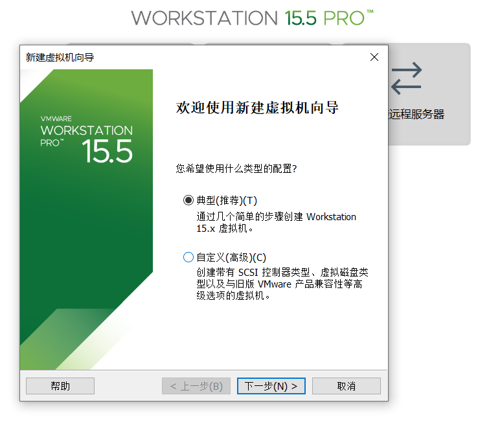This screenshot has height=430, width=478.
Task: Click the 您希望使用什么类型的配置? text
Action: [236, 168]
